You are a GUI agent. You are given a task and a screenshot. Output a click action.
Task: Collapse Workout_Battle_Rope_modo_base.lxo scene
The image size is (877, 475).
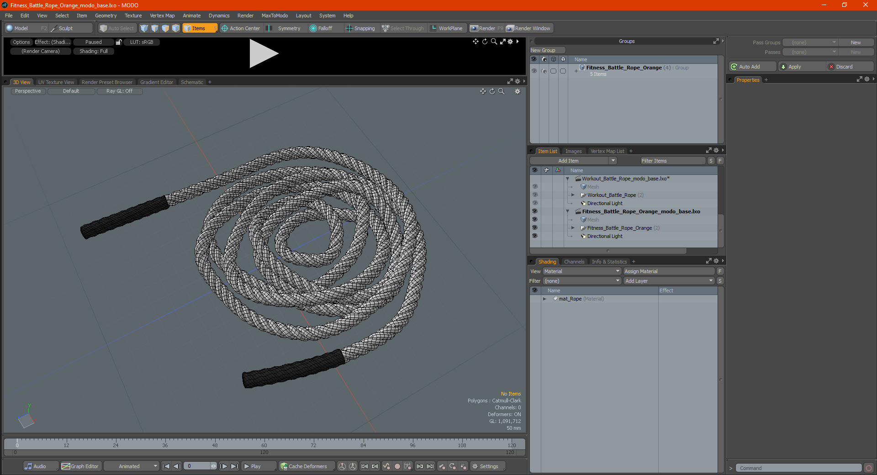pyautogui.click(x=567, y=179)
